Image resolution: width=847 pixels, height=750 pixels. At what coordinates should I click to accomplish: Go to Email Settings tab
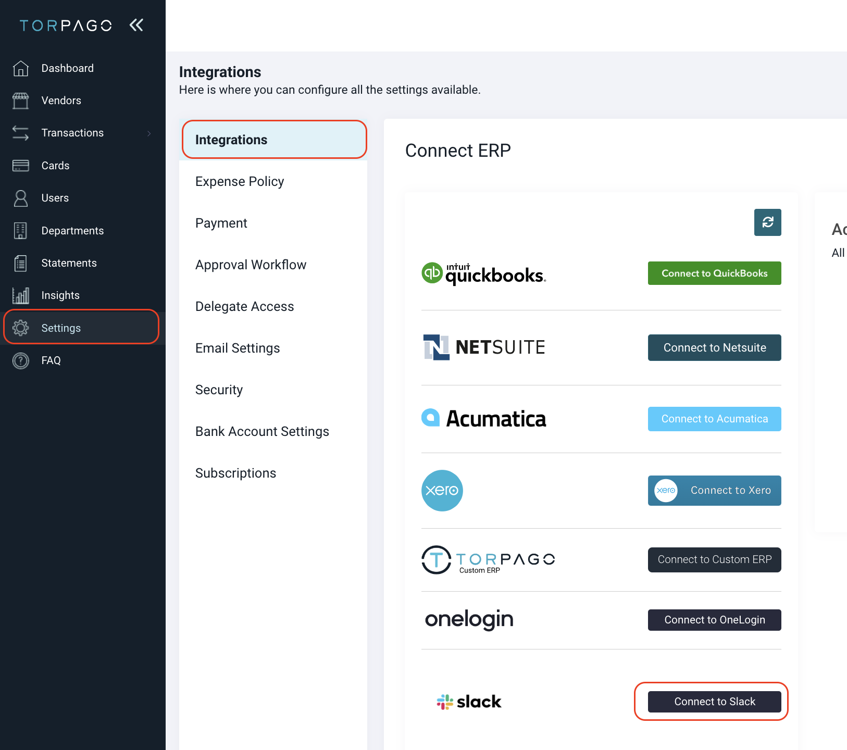273,348
